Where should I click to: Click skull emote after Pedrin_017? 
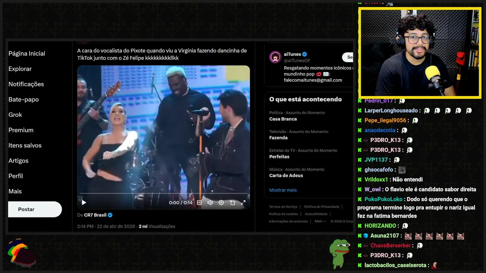[x=402, y=100]
